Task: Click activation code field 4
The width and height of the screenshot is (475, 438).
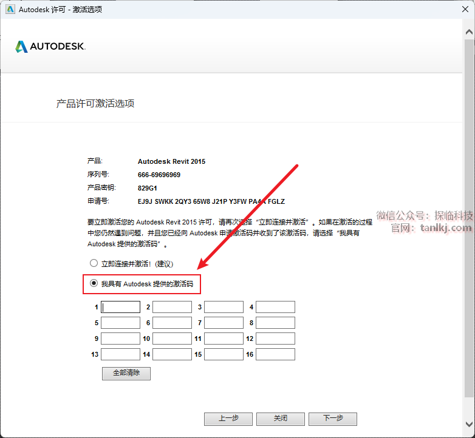Action: (x=275, y=307)
